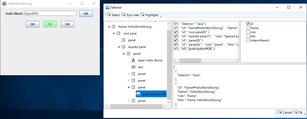The width and height of the screenshot is (307, 119).
Task: Select the layered pane tree item
Action: 137,47
